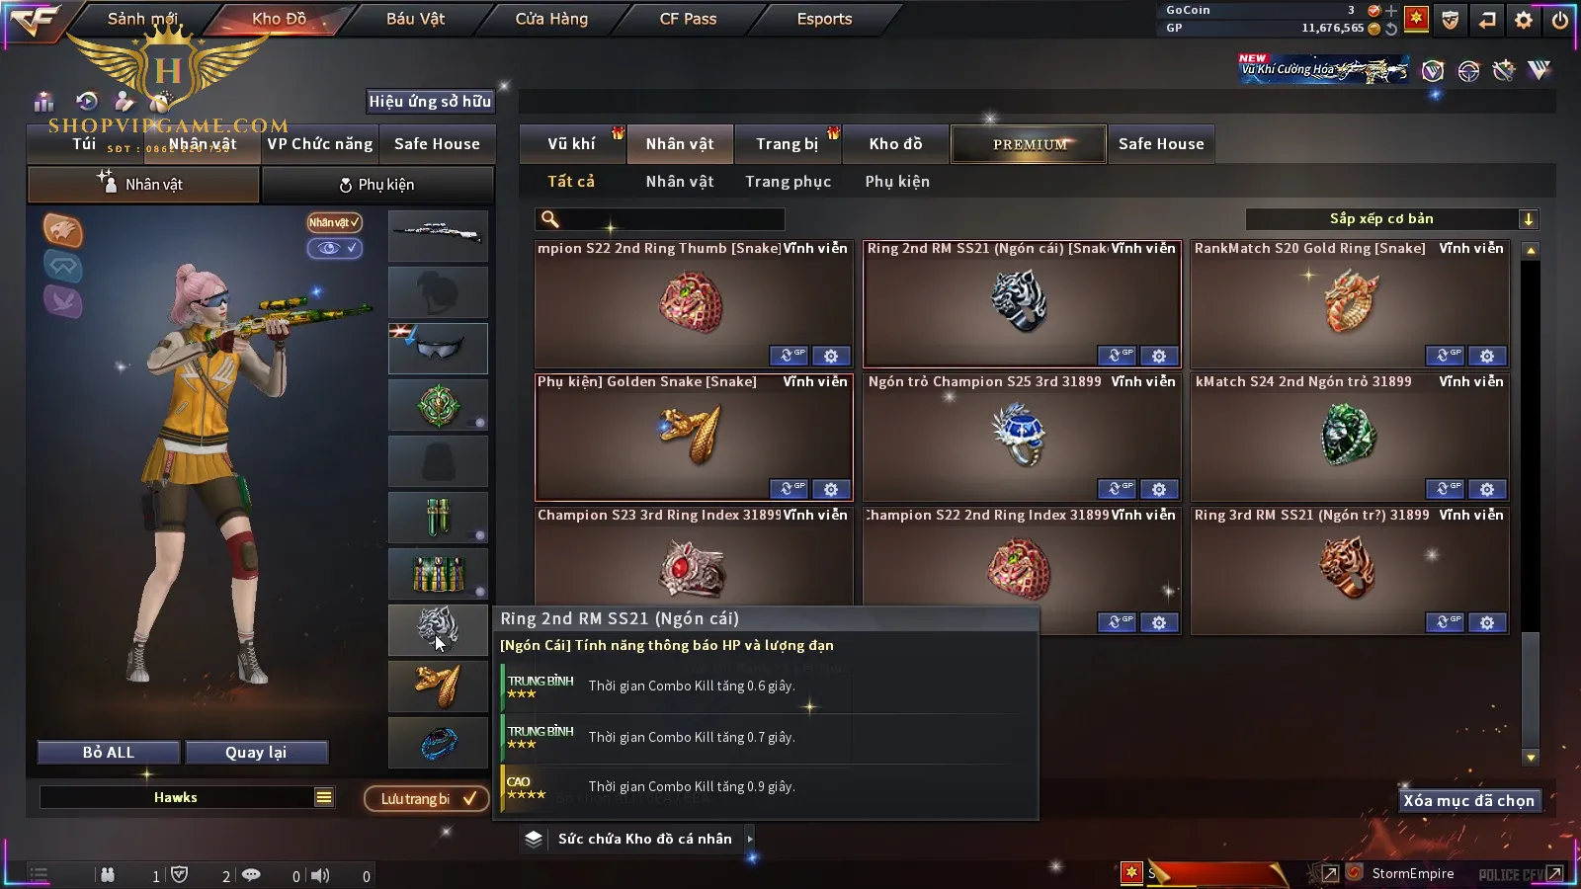Click the GP refresh icon on Golden Snake item

(x=789, y=489)
